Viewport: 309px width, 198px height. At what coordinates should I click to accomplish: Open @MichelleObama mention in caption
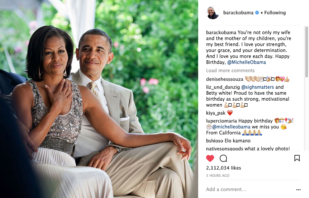246,62
